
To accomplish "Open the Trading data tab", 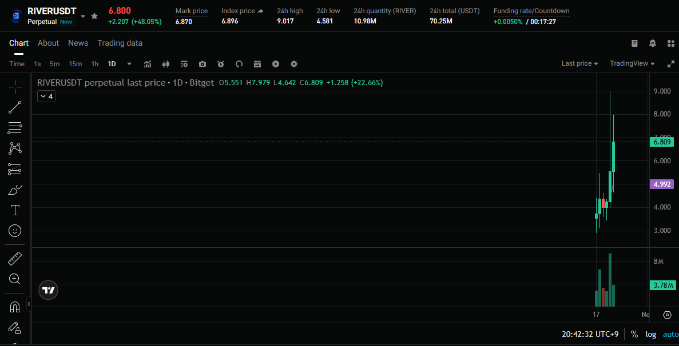I will pyautogui.click(x=120, y=43).
